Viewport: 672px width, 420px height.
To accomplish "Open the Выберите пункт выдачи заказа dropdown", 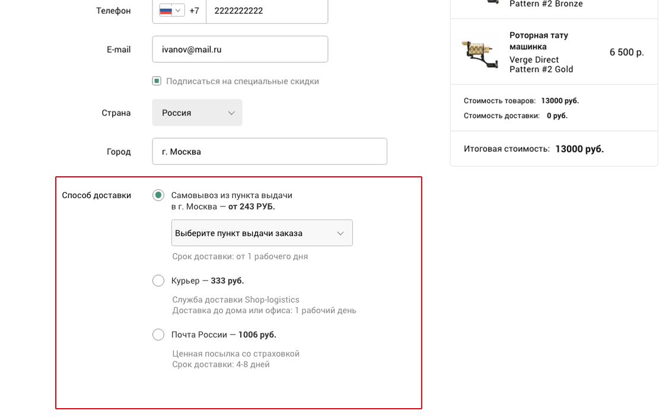I will click(262, 233).
